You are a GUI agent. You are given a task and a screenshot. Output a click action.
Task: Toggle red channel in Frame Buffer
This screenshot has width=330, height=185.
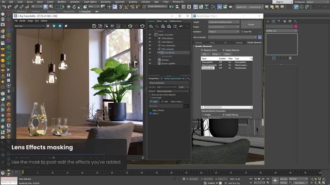point(48,26)
